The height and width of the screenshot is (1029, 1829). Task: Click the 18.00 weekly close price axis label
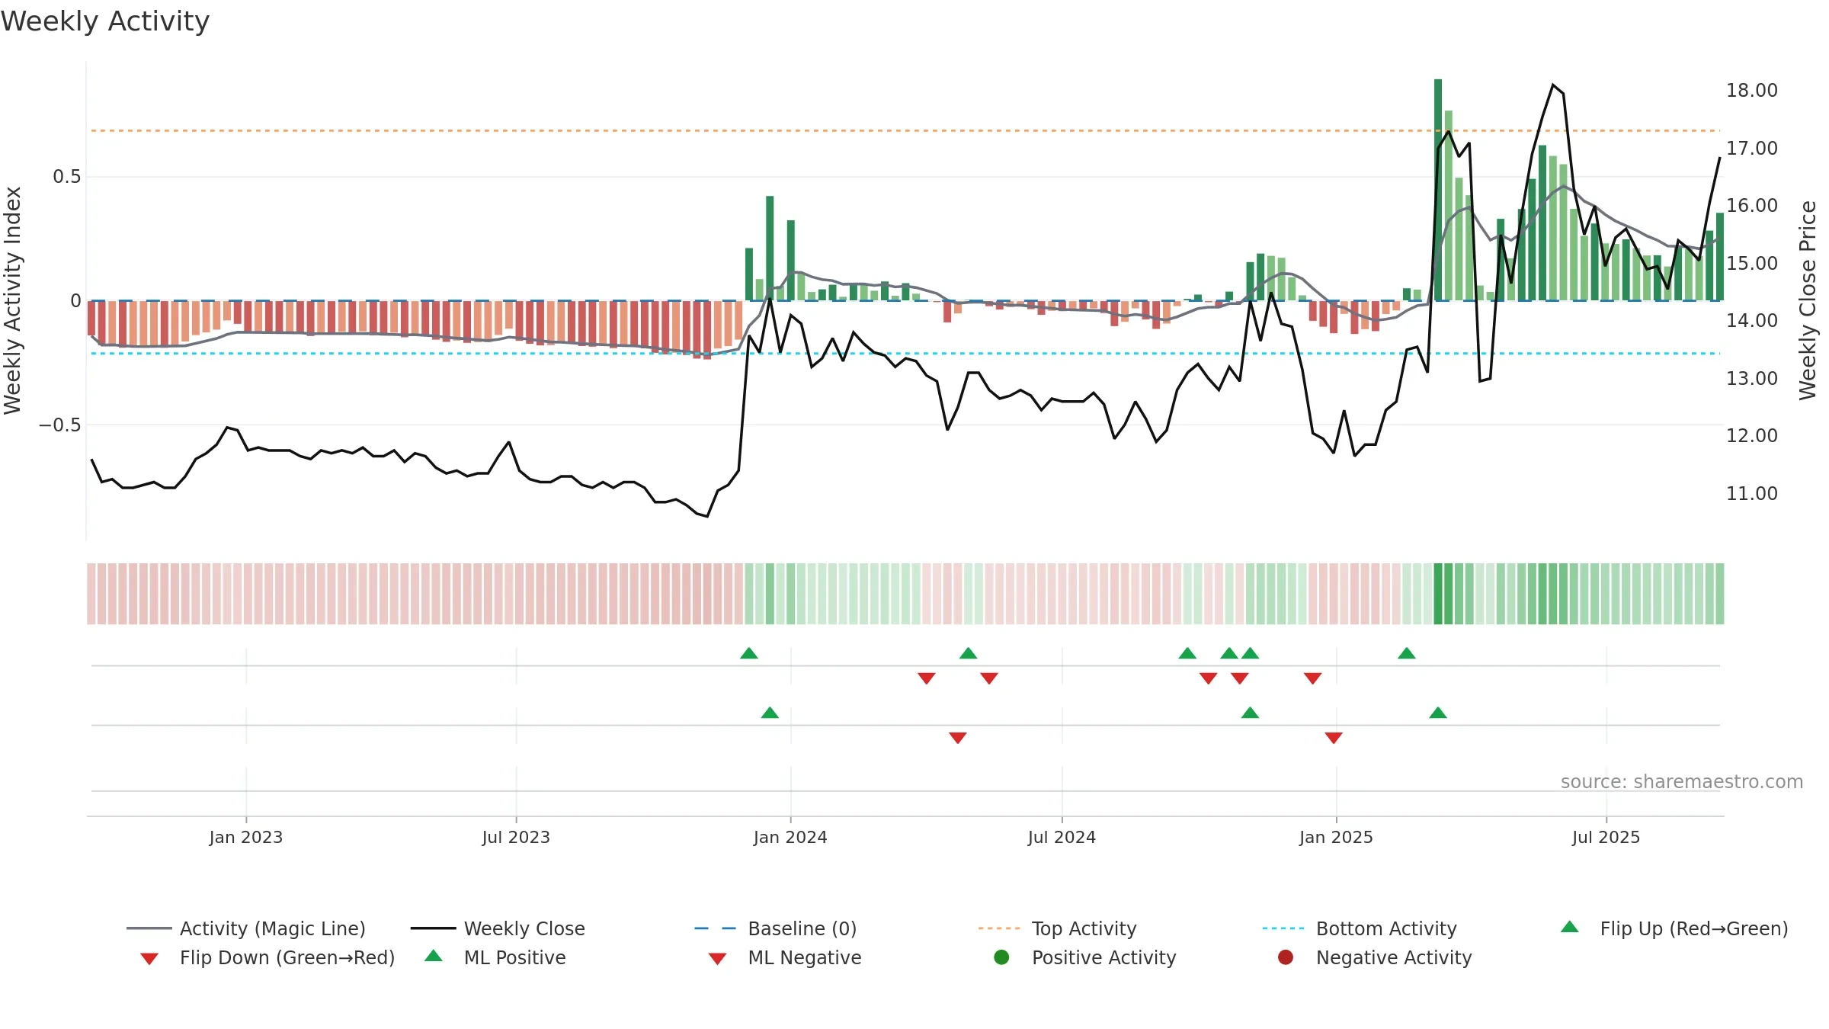(x=1751, y=90)
